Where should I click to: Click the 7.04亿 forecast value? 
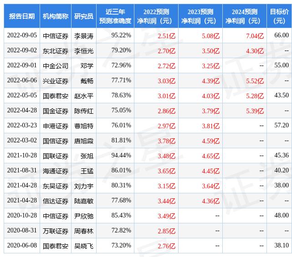tap(255, 36)
